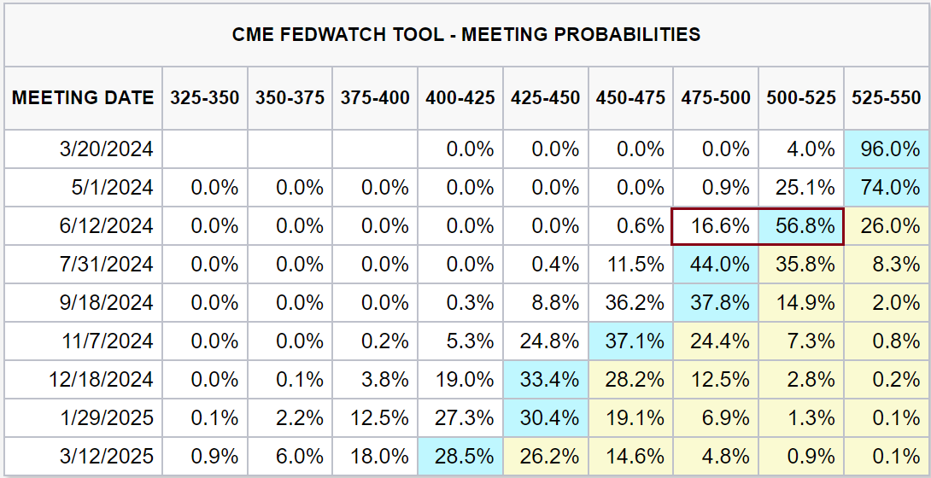This screenshot has height=478, width=931.
Task: Click the CME FedWatch Tool table title
Action: point(465,35)
